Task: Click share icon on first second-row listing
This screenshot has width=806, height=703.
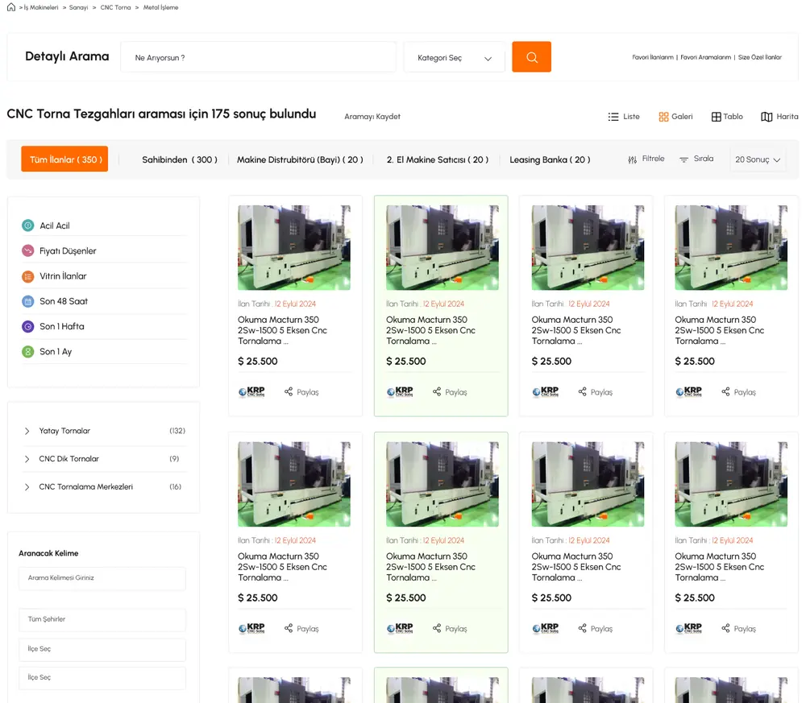Action: pos(289,628)
